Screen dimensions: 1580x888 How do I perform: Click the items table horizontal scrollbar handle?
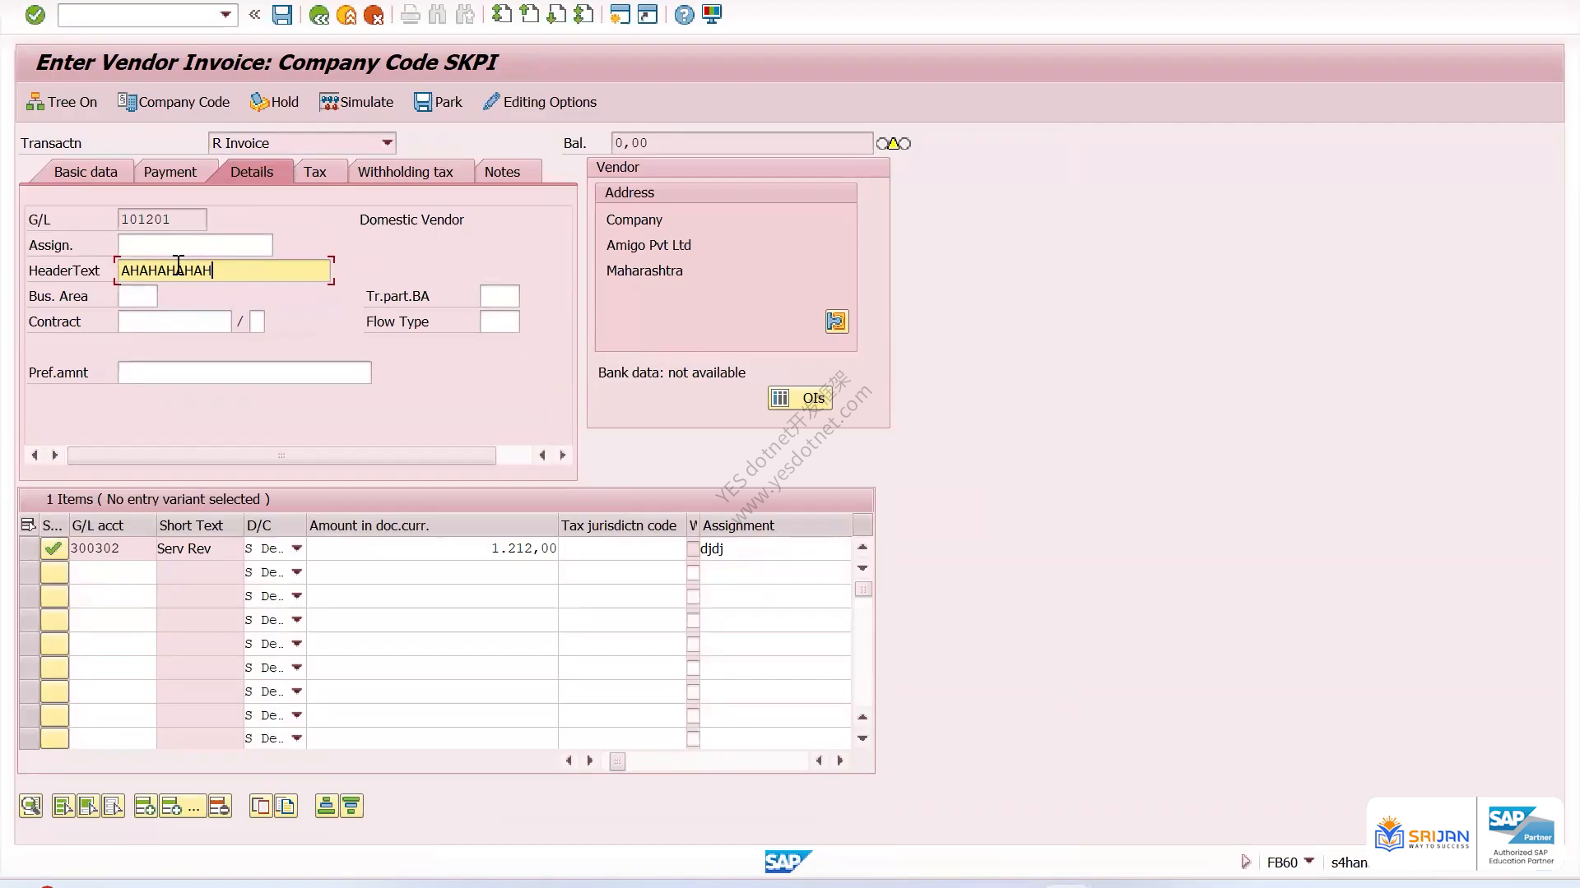click(x=617, y=761)
